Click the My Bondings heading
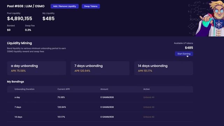The width and height of the screenshot is (224, 126). pos(15,82)
